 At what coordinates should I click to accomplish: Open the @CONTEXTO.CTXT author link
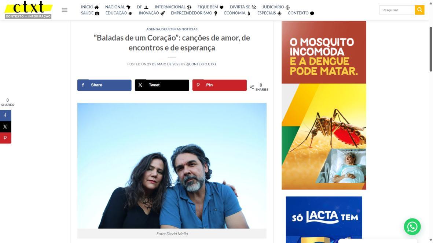tap(201, 64)
